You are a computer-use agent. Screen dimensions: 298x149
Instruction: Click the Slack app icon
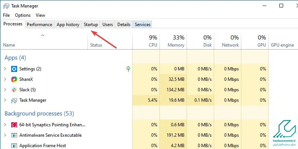(14, 90)
